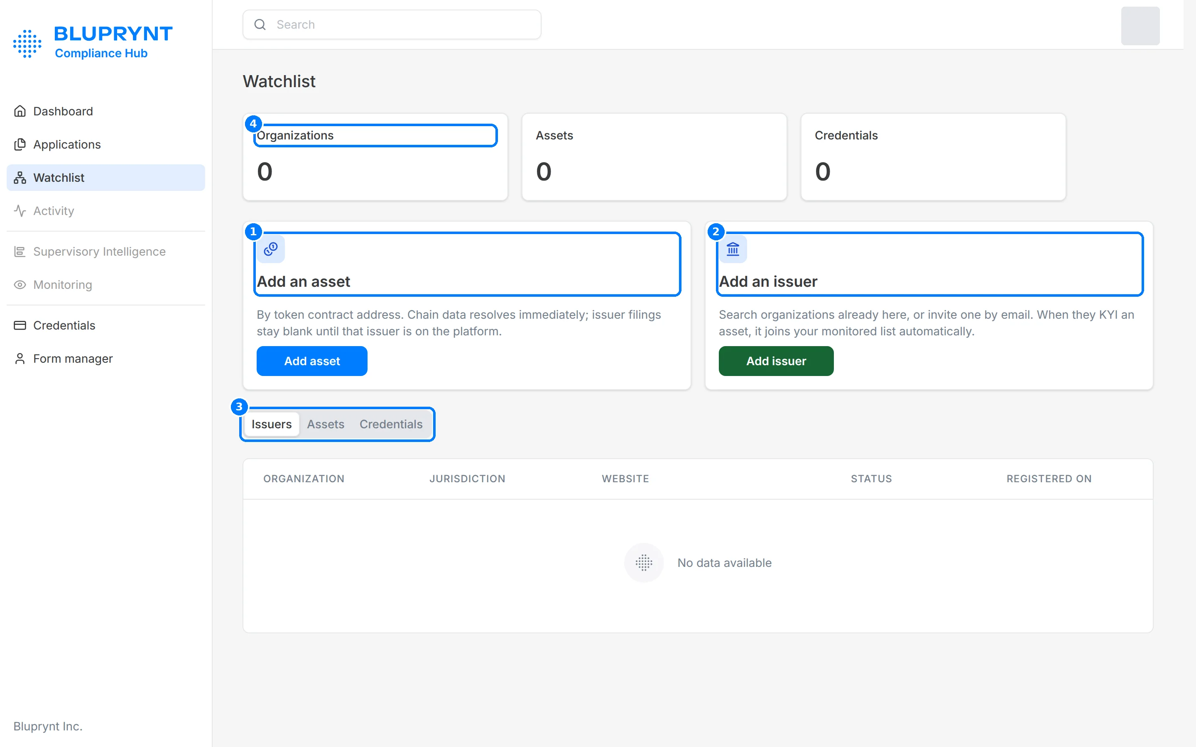Click the Applications documents icon
1196x747 pixels.
coord(20,144)
